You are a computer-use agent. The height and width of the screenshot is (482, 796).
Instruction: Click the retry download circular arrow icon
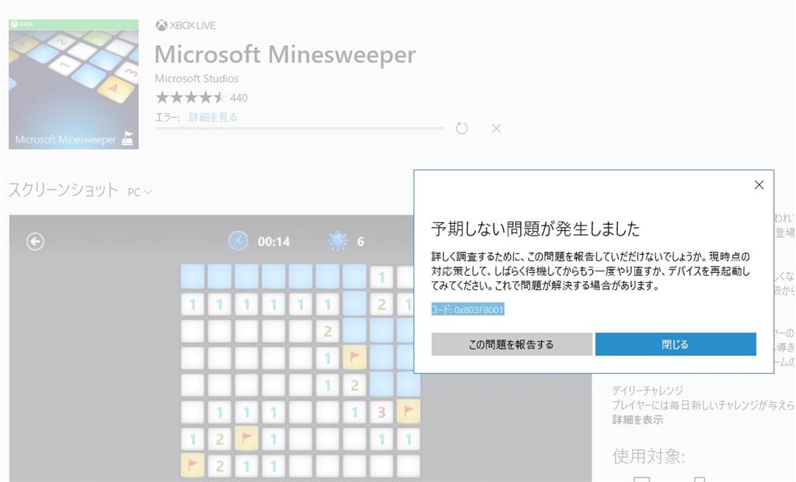pyautogui.click(x=462, y=128)
